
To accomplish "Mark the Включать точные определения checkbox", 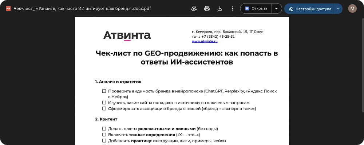I will pos(104,134).
